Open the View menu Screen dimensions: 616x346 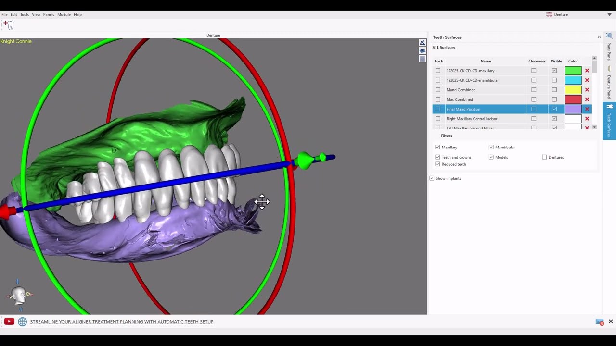click(36, 14)
